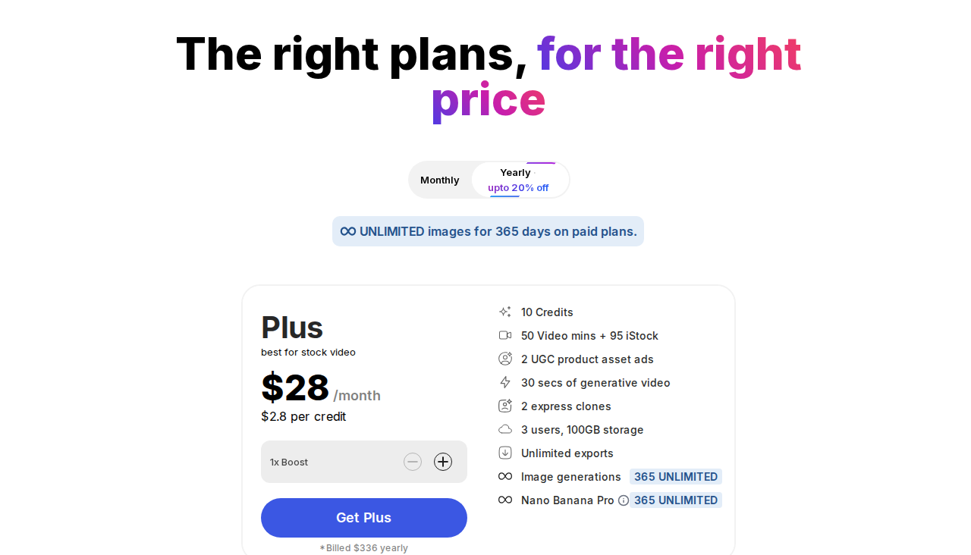
Task: Click the 1x Boost selector field
Action: 334,461
